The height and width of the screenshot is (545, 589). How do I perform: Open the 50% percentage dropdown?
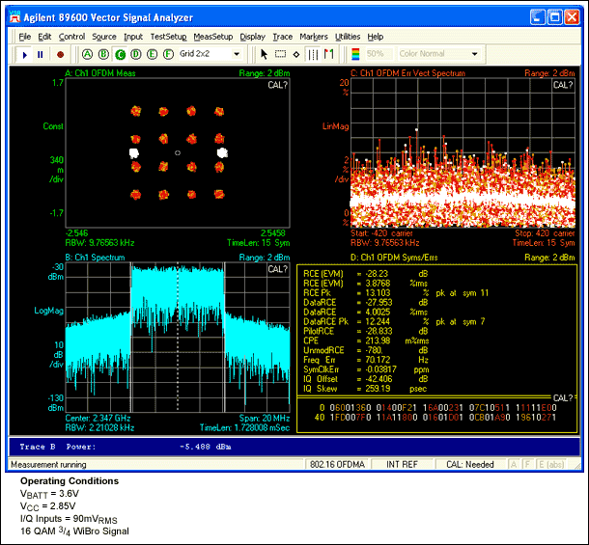tap(376, 54)
